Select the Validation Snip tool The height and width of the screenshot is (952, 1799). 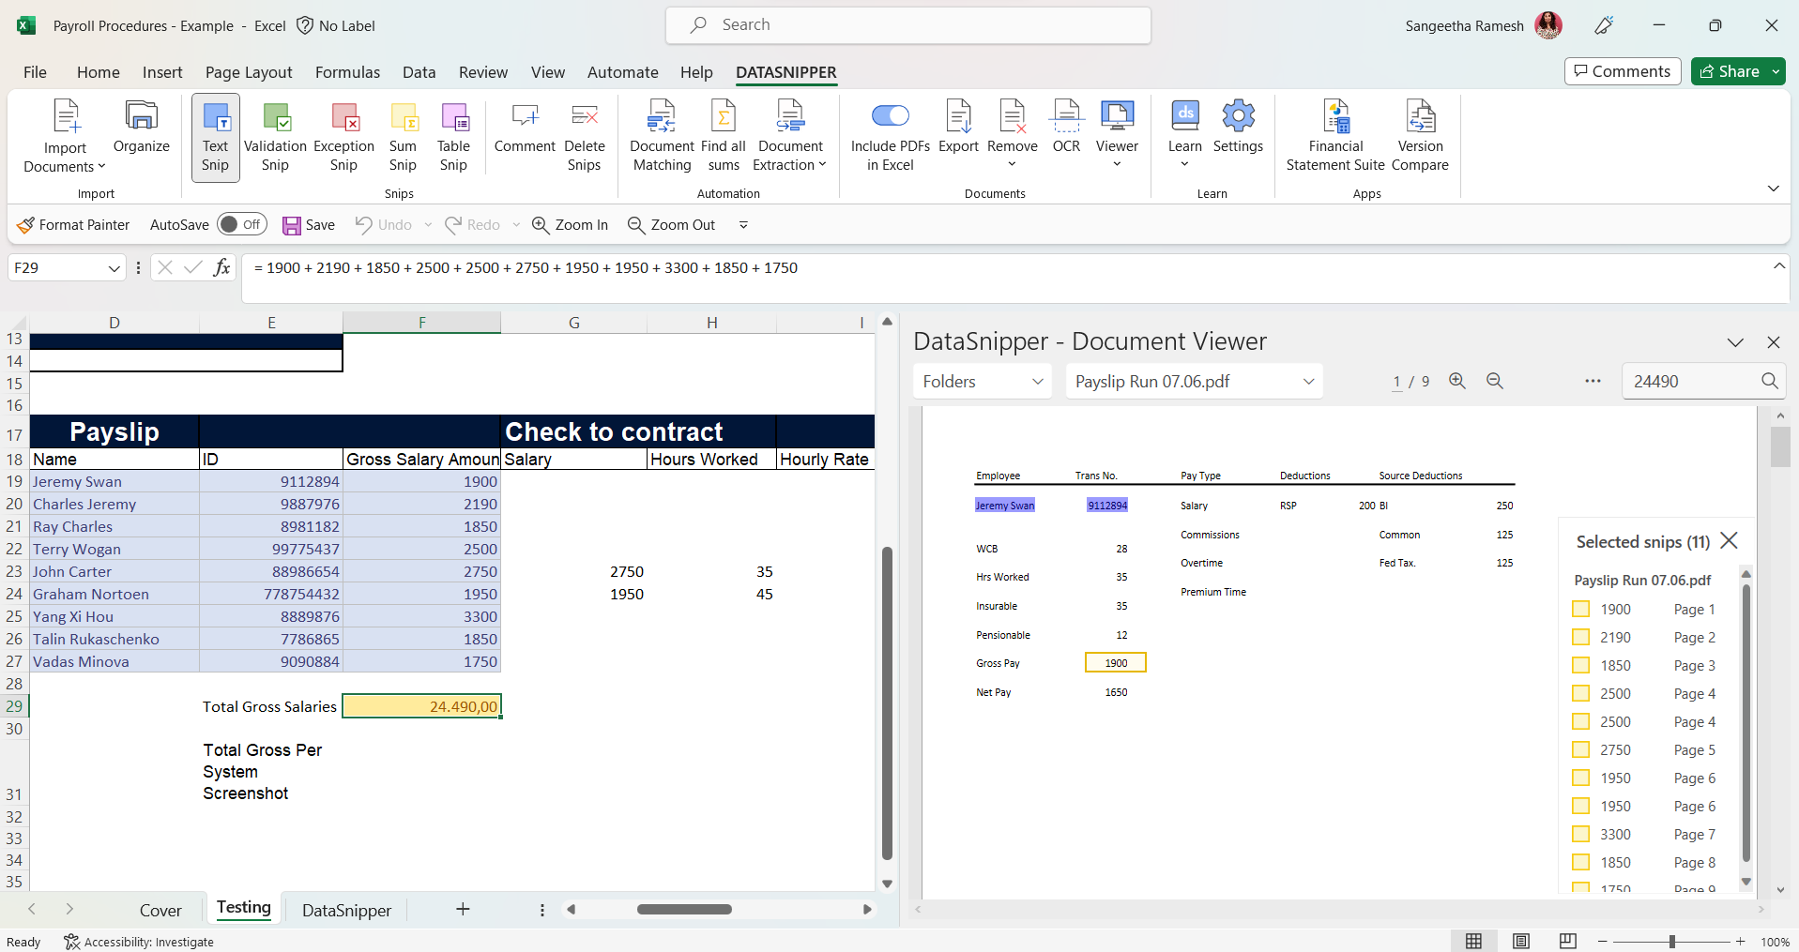[x=274, y=136]
